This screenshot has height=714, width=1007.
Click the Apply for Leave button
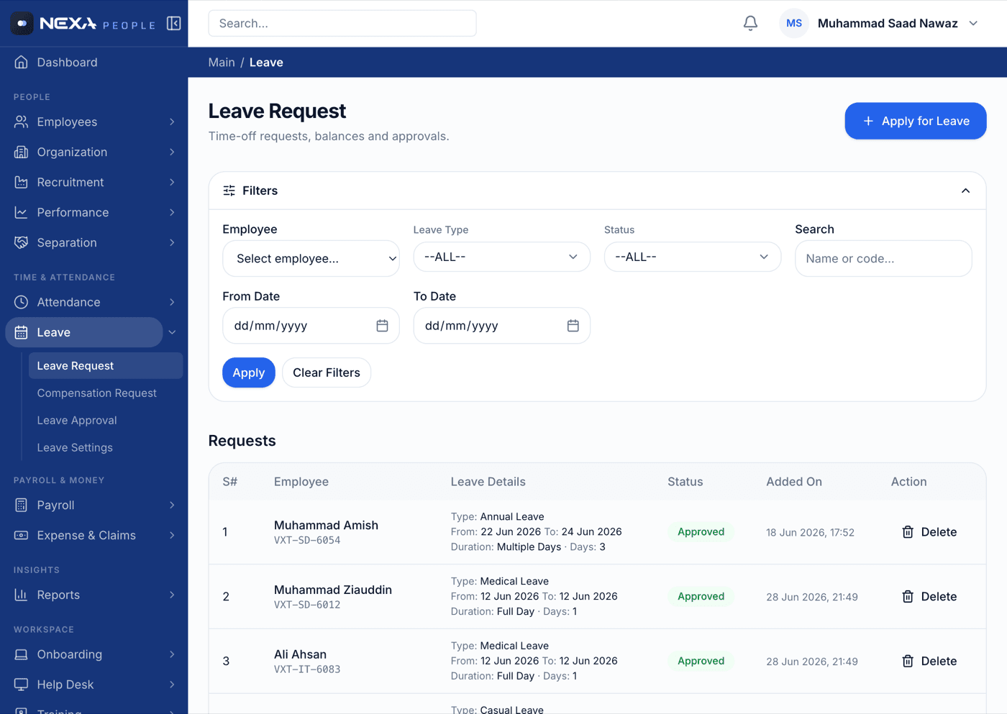[916, 122]
